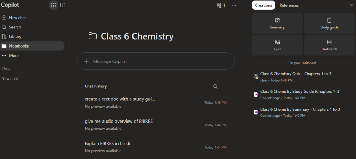Click the page icon beside Study Guide item
Screen dimensions: 356x159
click(x=256, y=94)
